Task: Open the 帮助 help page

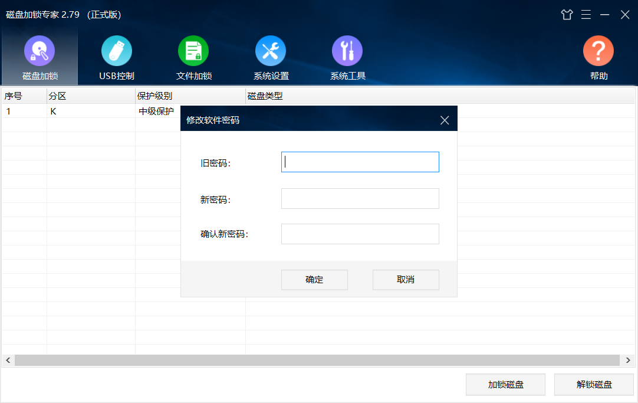Action: [x=598, y=57]
